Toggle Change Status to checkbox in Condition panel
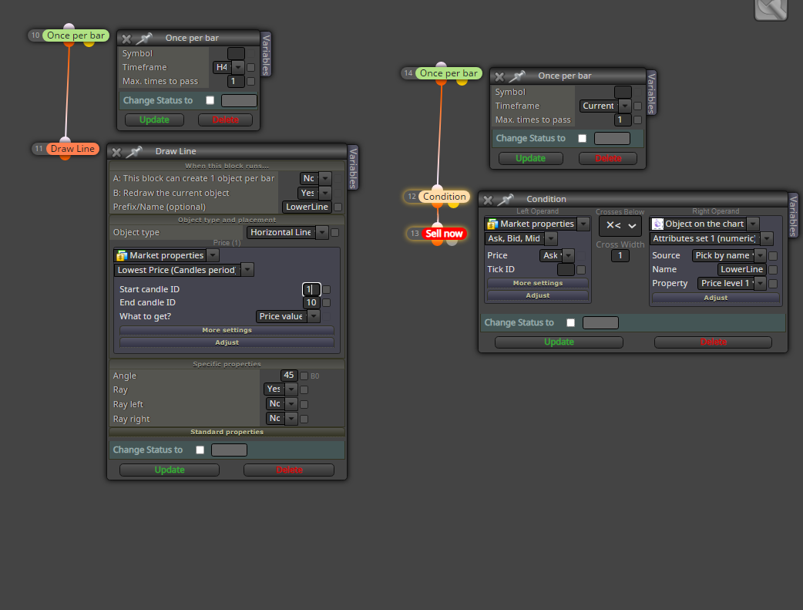 pos(571,322)
